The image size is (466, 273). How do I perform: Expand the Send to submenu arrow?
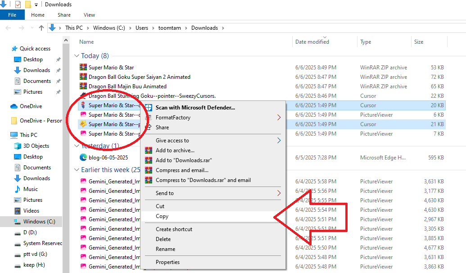(279, 193)
